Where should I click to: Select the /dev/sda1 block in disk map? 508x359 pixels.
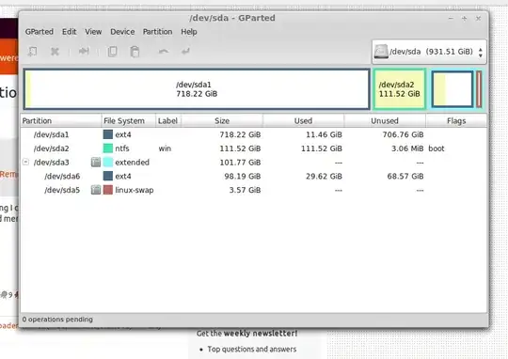tap(197, 89)
